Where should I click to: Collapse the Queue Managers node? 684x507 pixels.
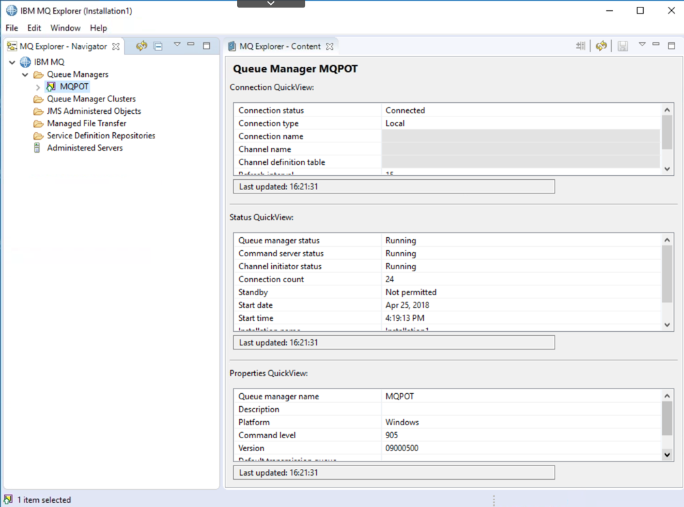pyautogui.click(x=25, y=74)
